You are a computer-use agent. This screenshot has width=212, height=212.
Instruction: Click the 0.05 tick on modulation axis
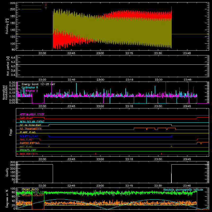point(12,100)
